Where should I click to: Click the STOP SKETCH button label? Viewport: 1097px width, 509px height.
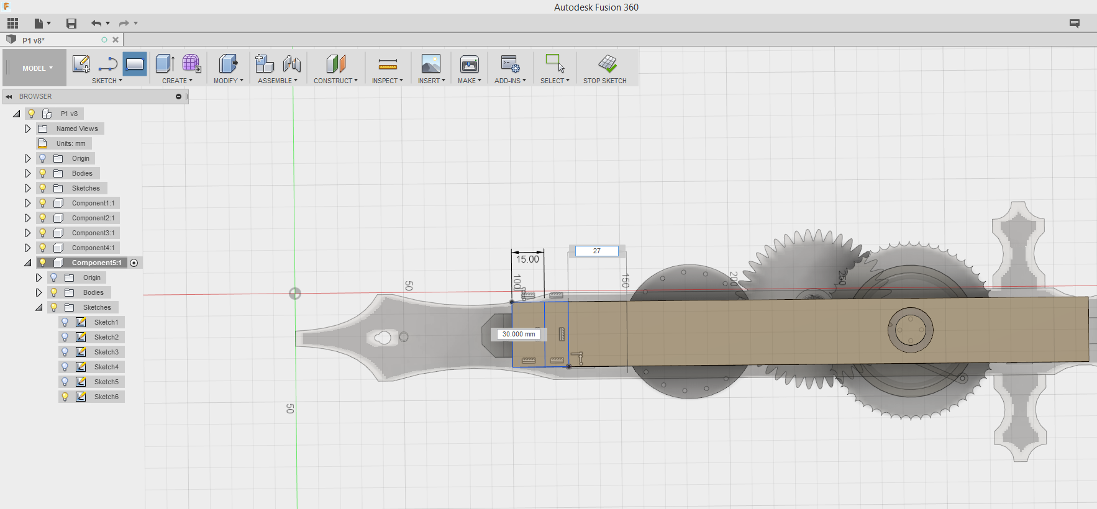point(604,81)
